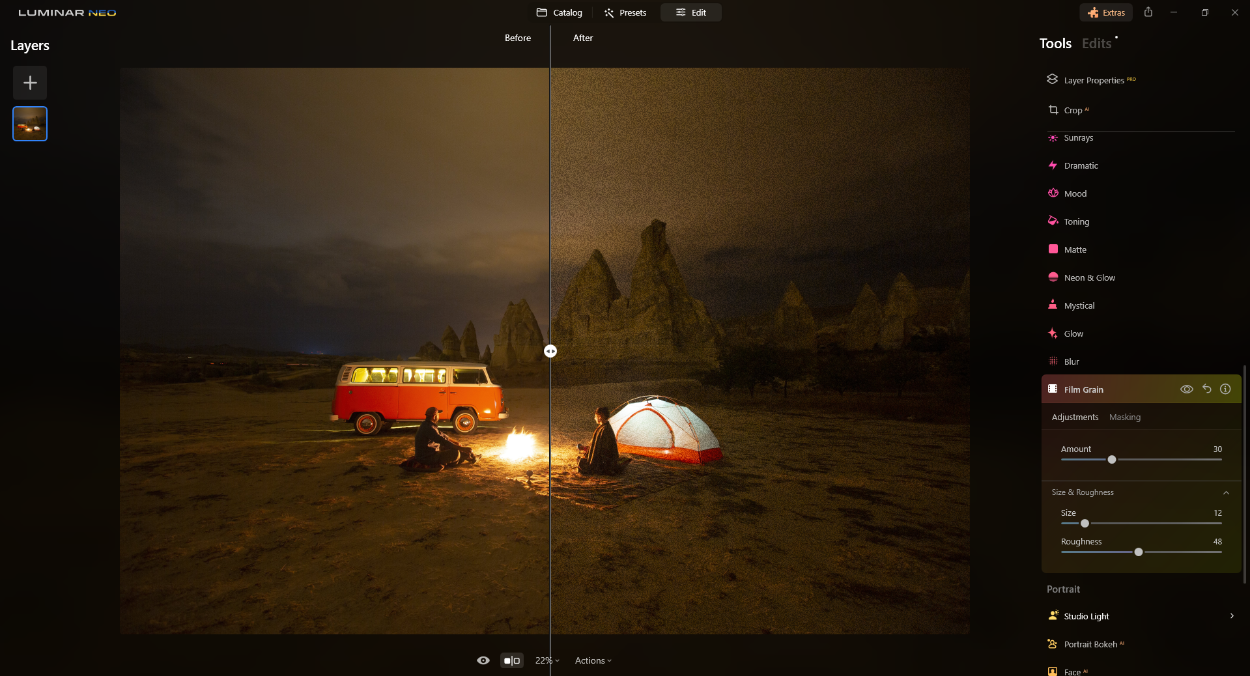Viewport: 1250px width, 676px height.
Task: Switch to the Edit tab
Action: pyautogui.click(x=691, y=12)
